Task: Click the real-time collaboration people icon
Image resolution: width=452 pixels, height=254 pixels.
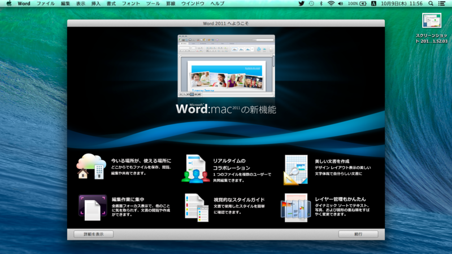Action: pos(195,169)
